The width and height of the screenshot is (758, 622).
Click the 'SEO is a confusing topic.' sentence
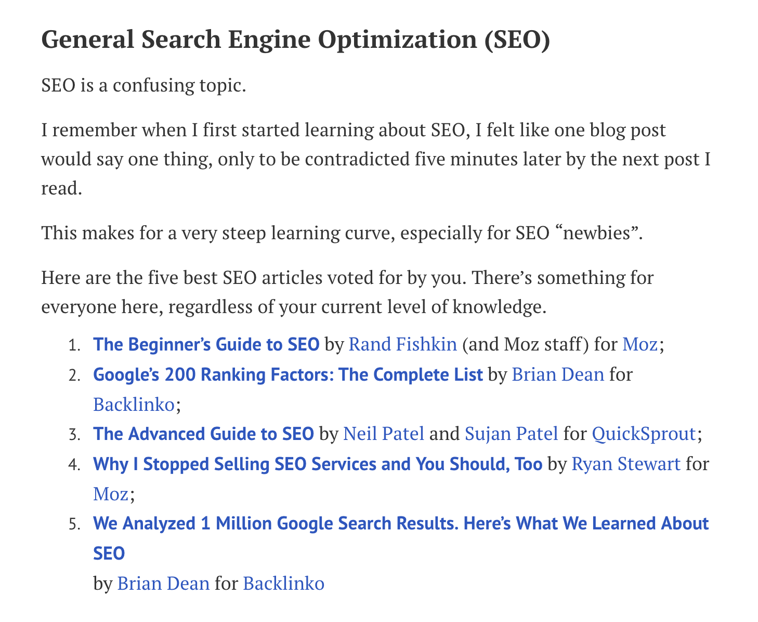pos(143,85)
